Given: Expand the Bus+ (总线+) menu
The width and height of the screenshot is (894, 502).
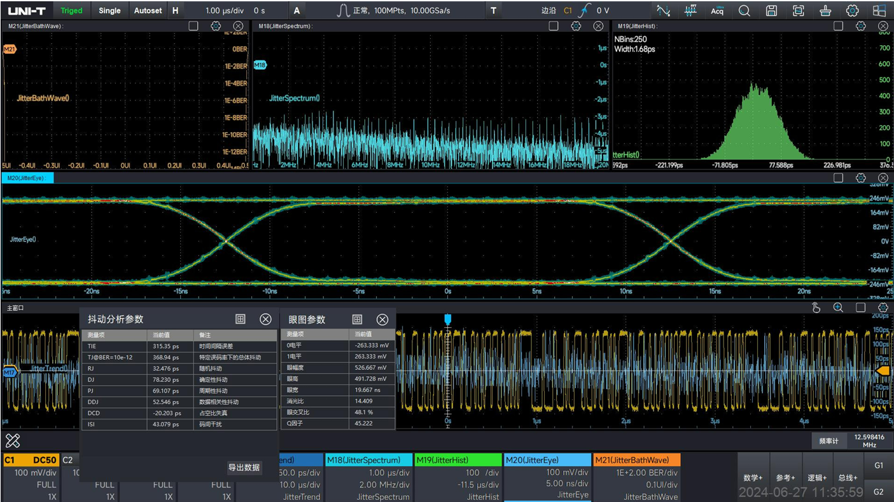Looking at the screenshot, I should 848,478.
